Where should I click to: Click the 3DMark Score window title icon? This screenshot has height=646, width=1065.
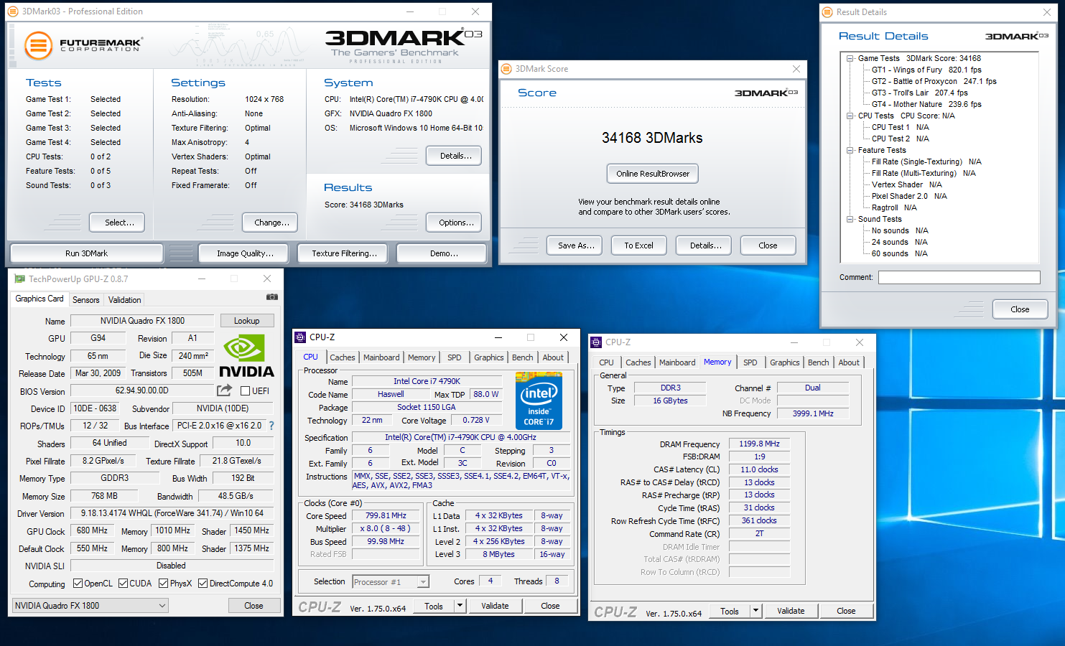pos(506,69)
